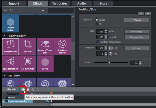Click the Top position value field
The height and width of the screenshot is (108, 156).
tap(100, 54)
